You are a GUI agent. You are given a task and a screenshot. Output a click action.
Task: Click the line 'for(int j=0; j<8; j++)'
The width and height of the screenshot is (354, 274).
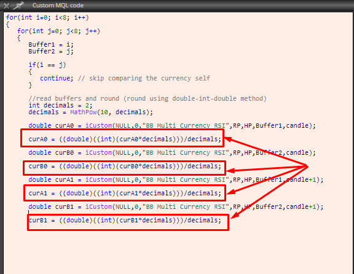tap(59, 31)
